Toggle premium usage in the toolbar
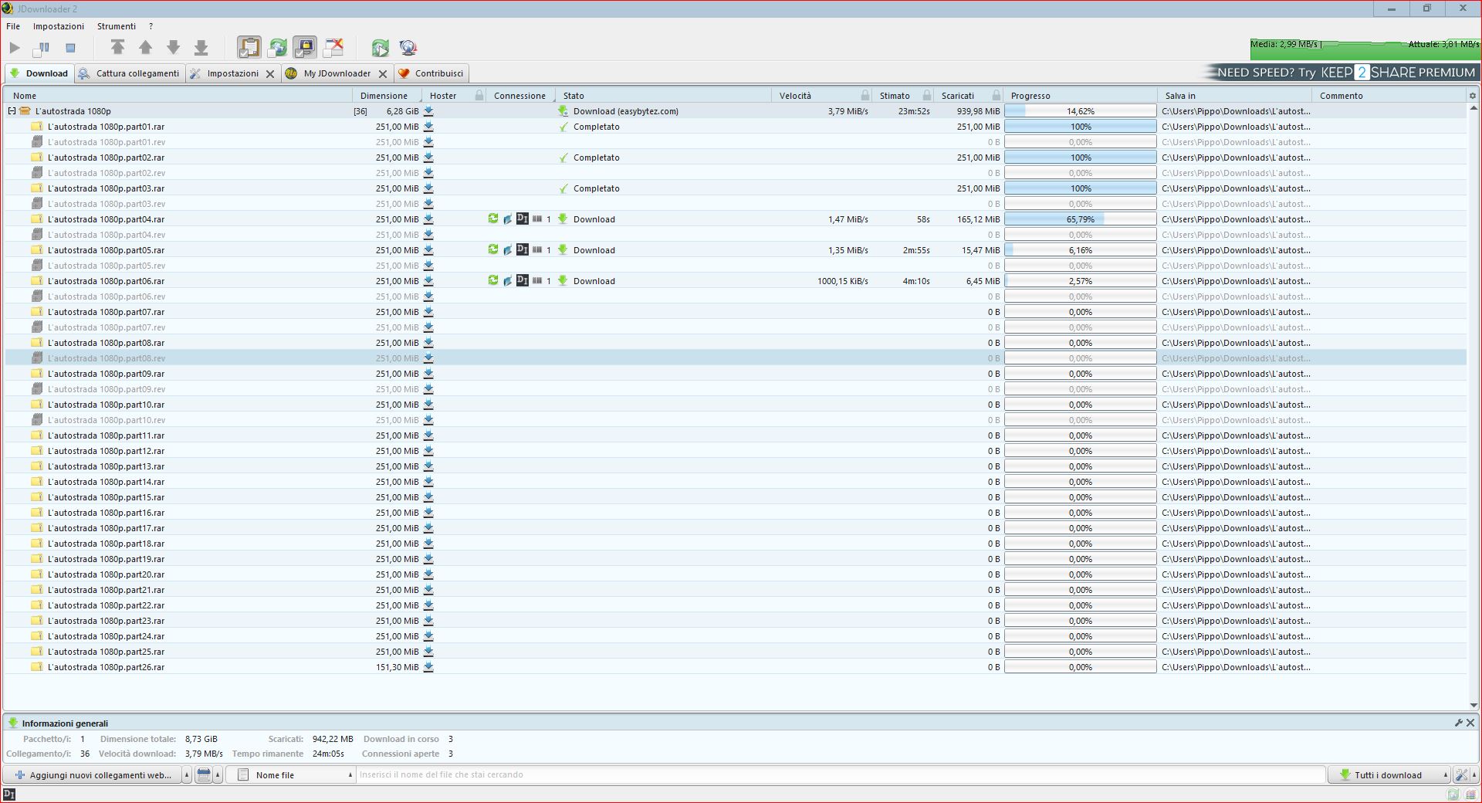The height and width of the screenshot is (803, 1482). click(305, 48)
